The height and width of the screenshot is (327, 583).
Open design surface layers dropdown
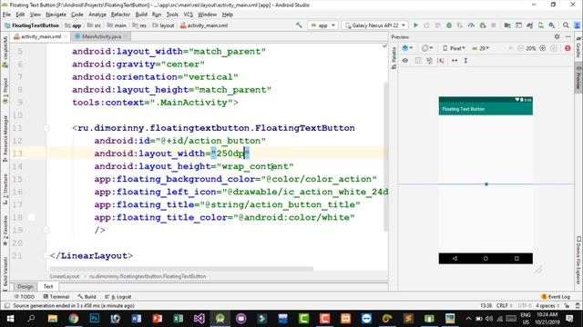(x=407, y=48)
